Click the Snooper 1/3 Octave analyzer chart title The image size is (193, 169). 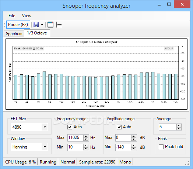(96, 42)
